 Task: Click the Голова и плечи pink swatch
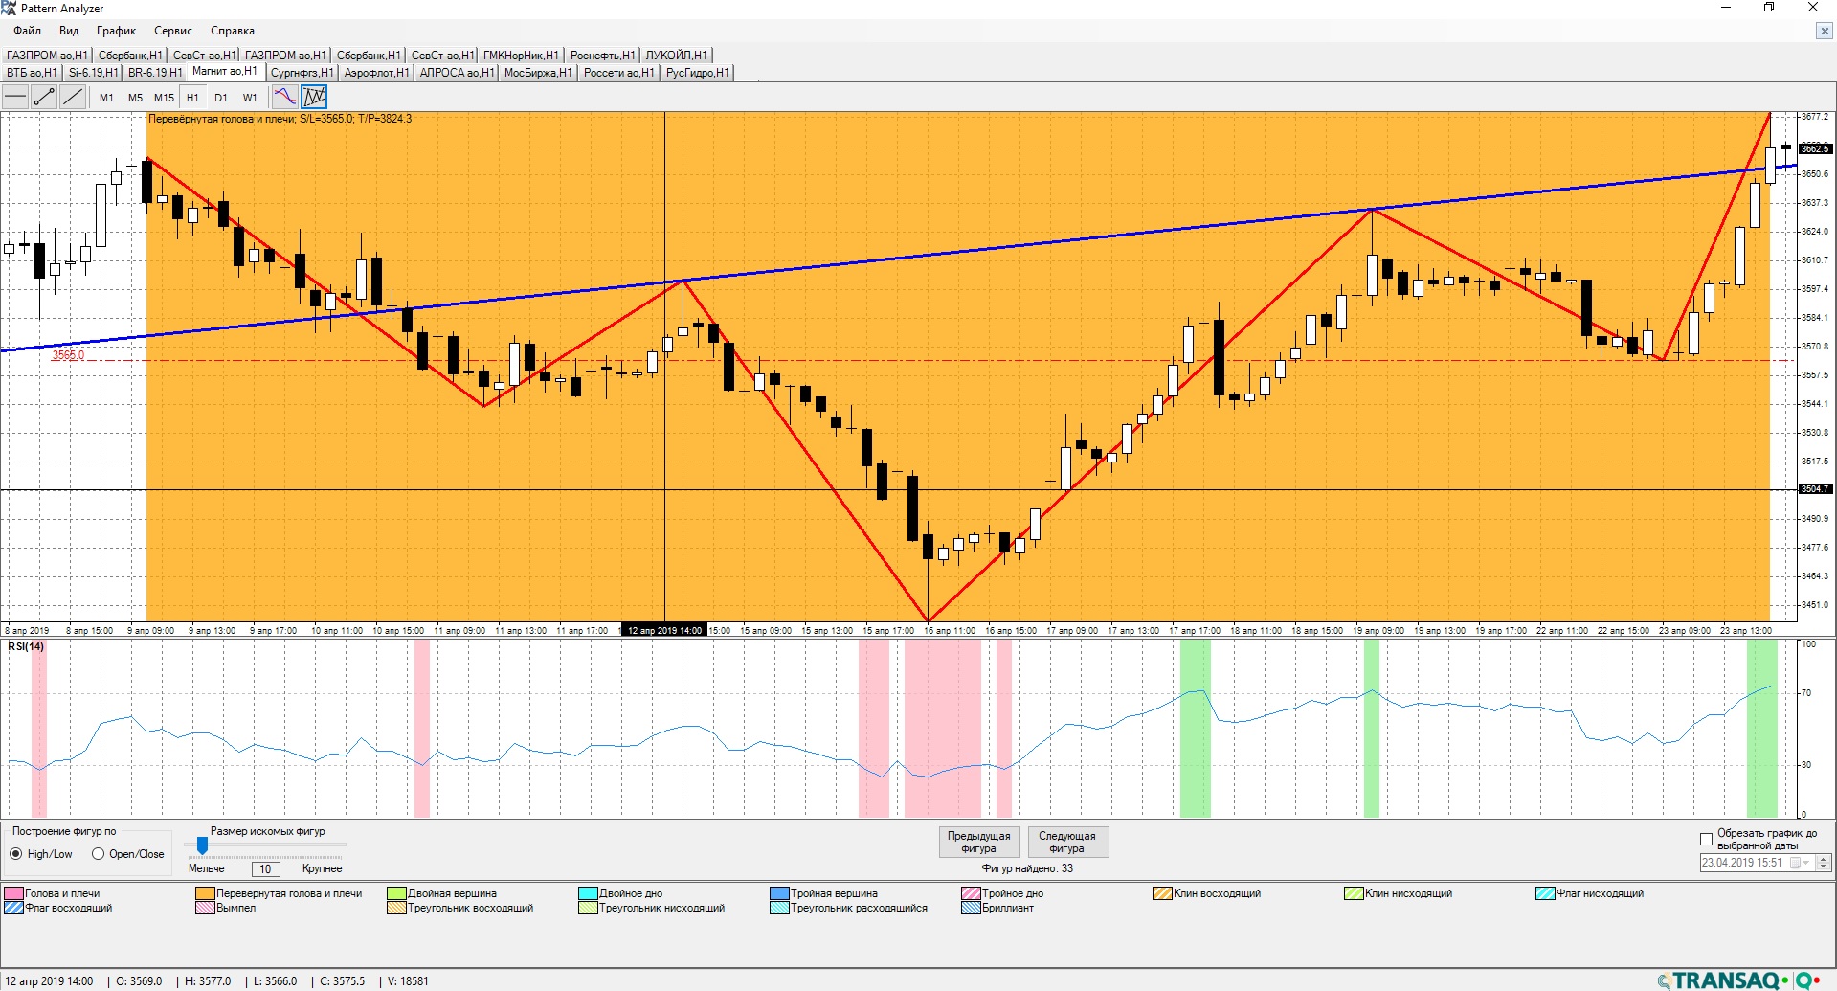pos(14,893)
